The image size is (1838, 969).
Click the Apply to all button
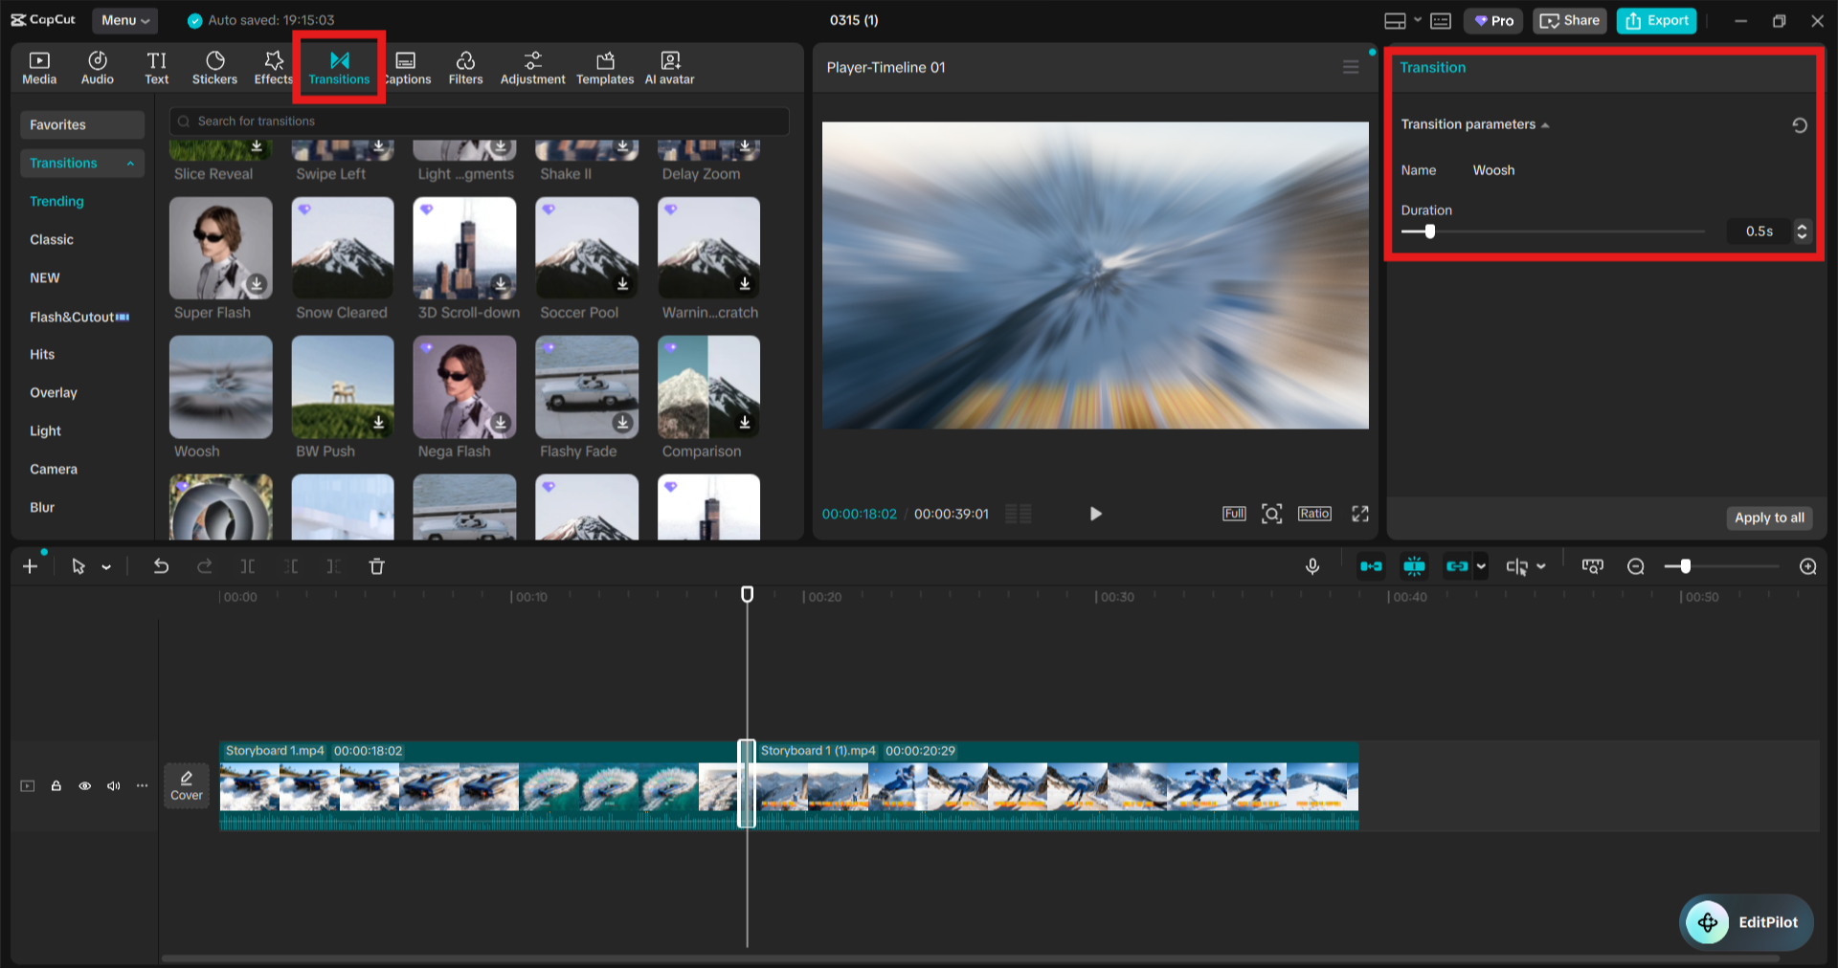[x=1769, y=518]
